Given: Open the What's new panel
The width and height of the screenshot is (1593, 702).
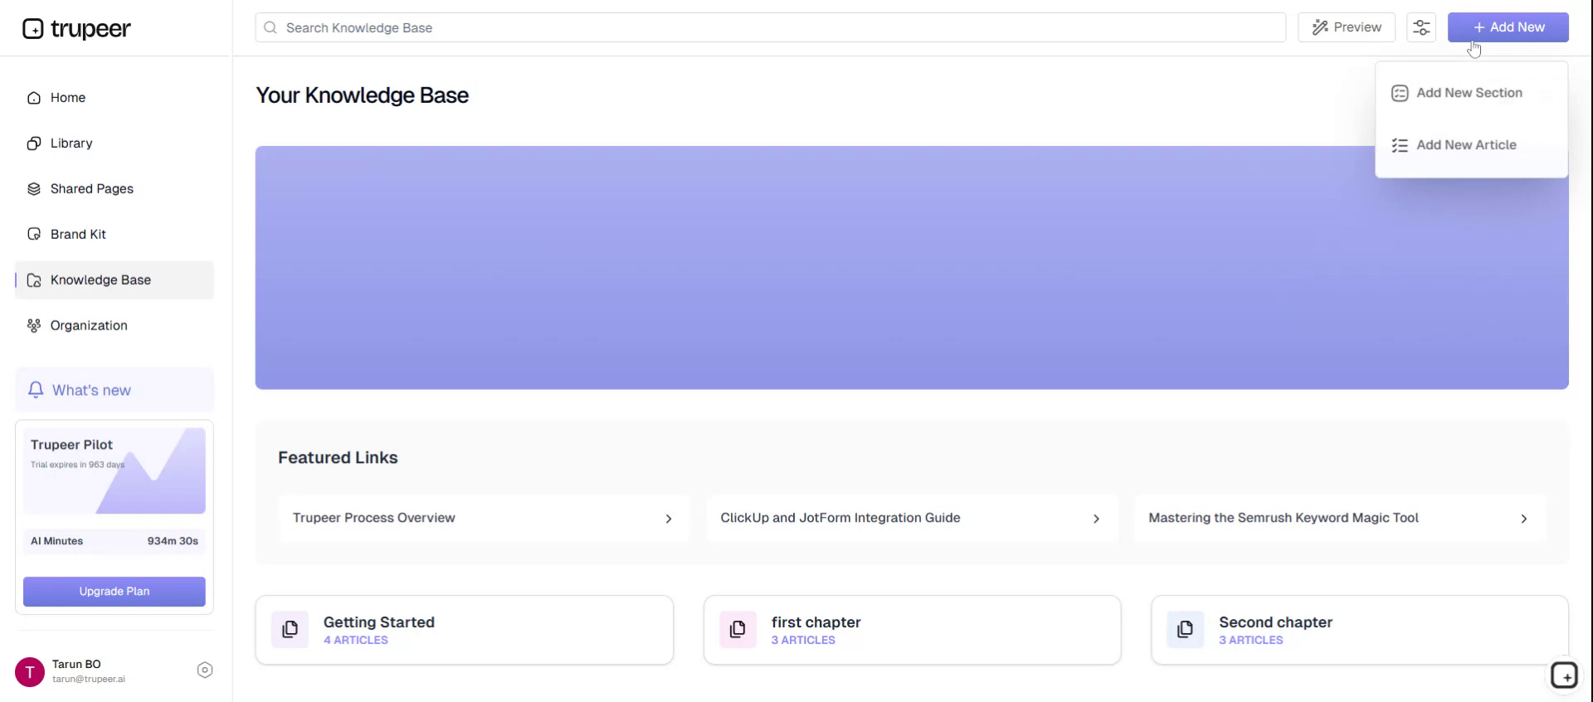Looking at the screenshot, I should pos(114,390).
